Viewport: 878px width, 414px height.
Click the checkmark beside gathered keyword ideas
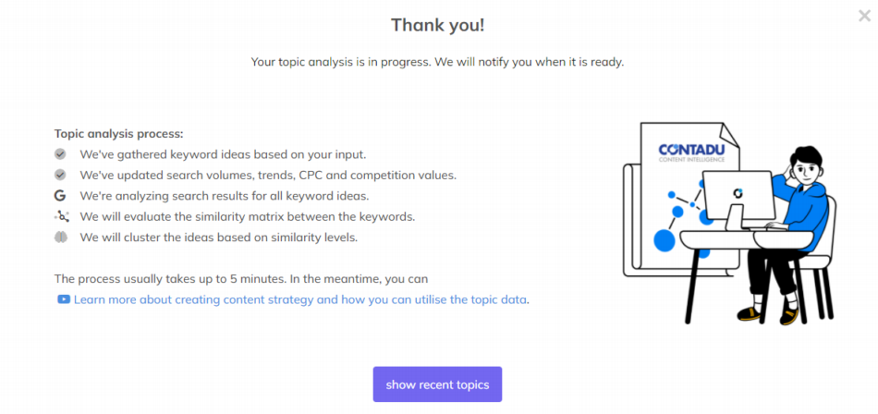click(60, 154)
